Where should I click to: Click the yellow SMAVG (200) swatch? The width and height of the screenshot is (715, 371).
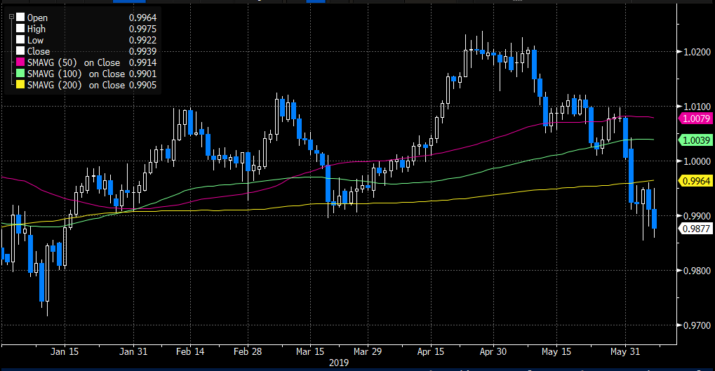pos(20,85)
